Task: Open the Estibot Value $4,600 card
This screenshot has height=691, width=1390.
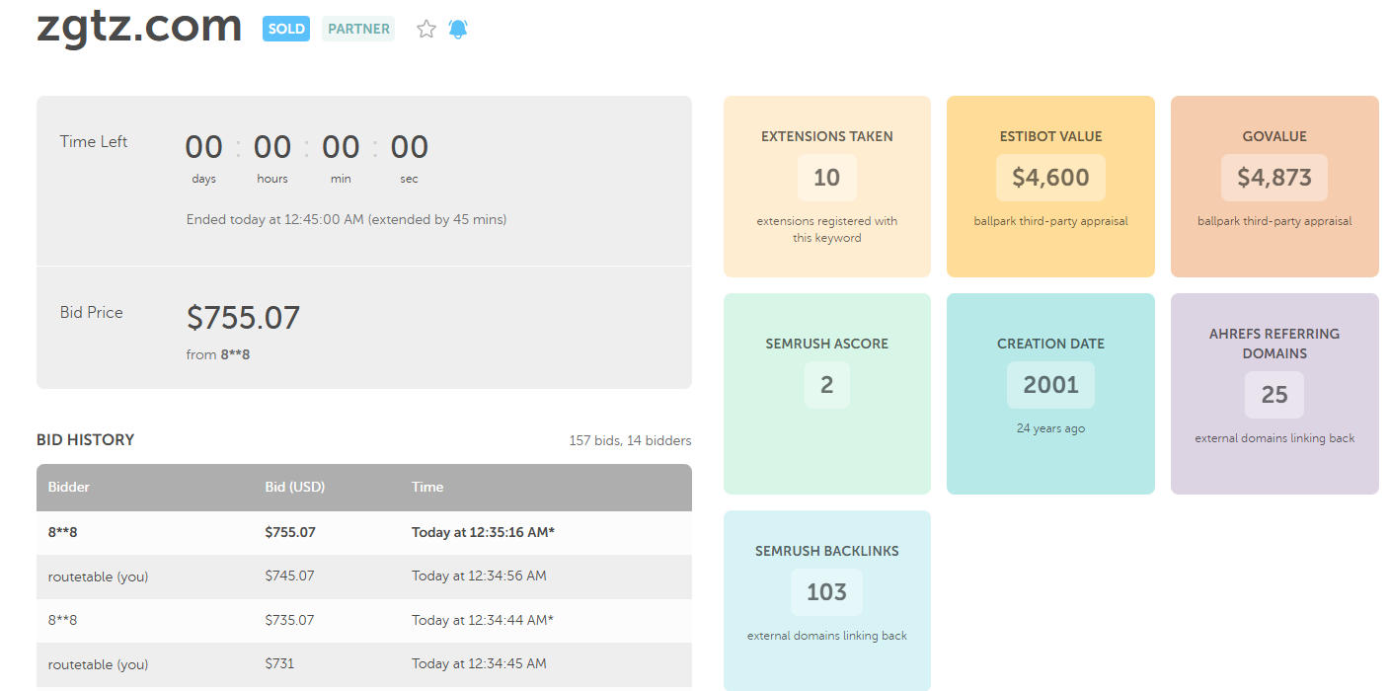Action: tap(1050, 187)
